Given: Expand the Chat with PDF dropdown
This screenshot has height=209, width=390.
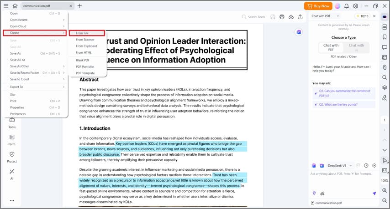Looking at the screenshot, I should [338, 16].
